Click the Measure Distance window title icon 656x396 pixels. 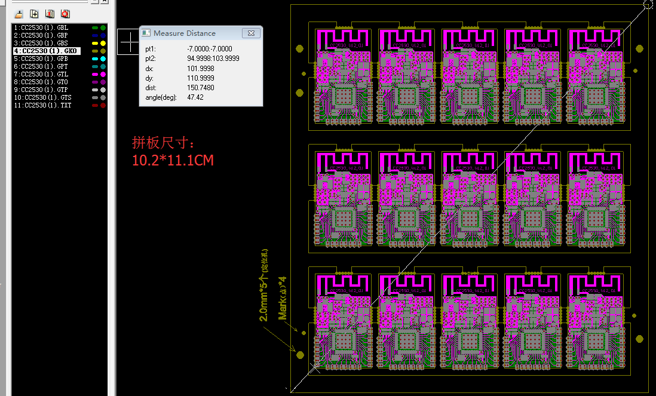click(146, 33)
